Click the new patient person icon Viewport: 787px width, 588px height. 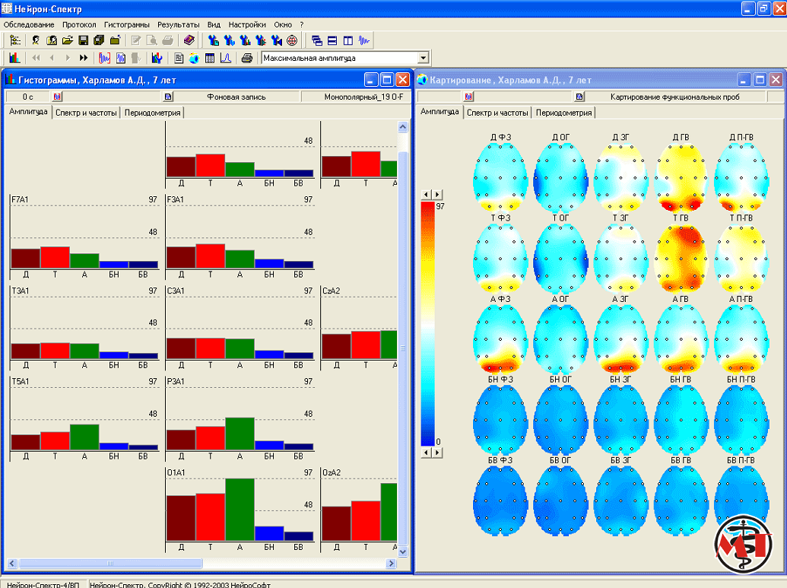point(36,40)
